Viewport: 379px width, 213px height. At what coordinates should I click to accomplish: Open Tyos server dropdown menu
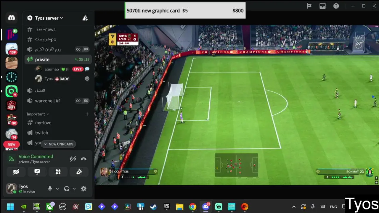pyautogui.click(x=49, y=18)
